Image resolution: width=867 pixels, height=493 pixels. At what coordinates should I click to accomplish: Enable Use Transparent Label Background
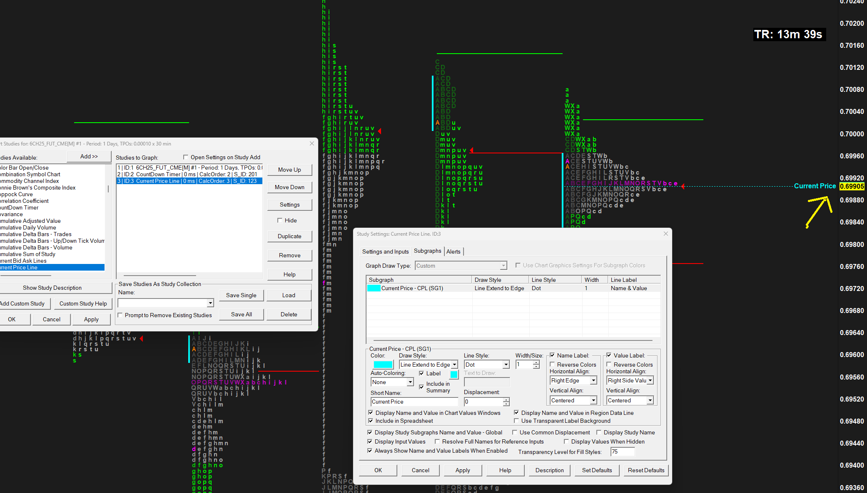coord(516,421)
